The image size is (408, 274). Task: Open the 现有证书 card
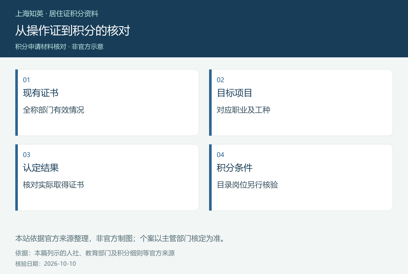coord(107,103)
